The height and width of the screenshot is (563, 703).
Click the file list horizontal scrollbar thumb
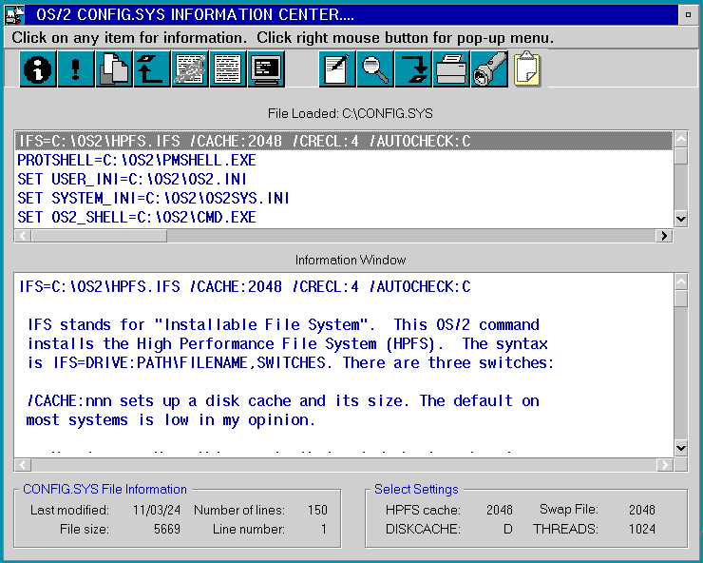pos(99,236)
